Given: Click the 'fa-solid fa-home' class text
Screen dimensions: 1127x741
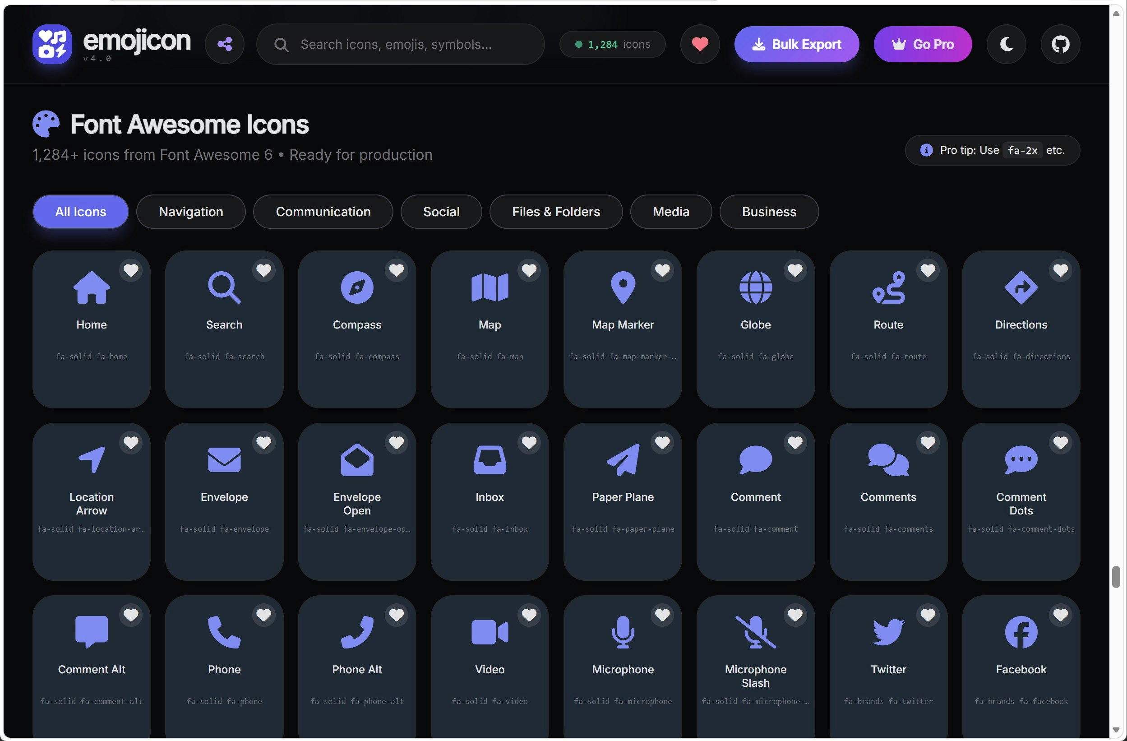Looking at the screenshot, I should pyautogui.click(x=92, y=357).
